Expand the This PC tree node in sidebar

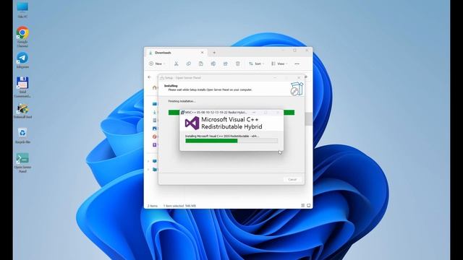[148, 161]
